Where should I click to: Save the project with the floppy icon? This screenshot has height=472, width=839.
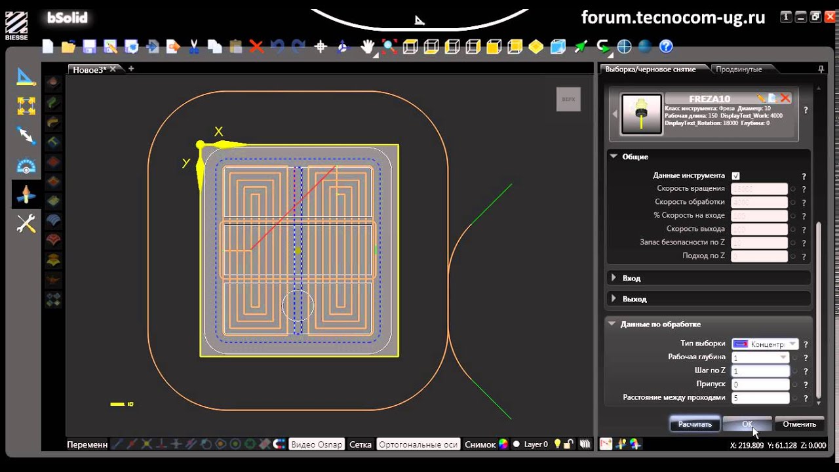click(89, 47)
